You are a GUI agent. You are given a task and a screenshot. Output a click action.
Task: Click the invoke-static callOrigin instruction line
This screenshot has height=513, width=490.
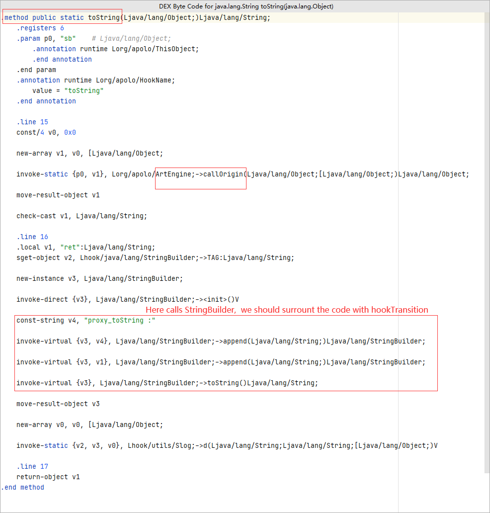click(x=243, y=174)
